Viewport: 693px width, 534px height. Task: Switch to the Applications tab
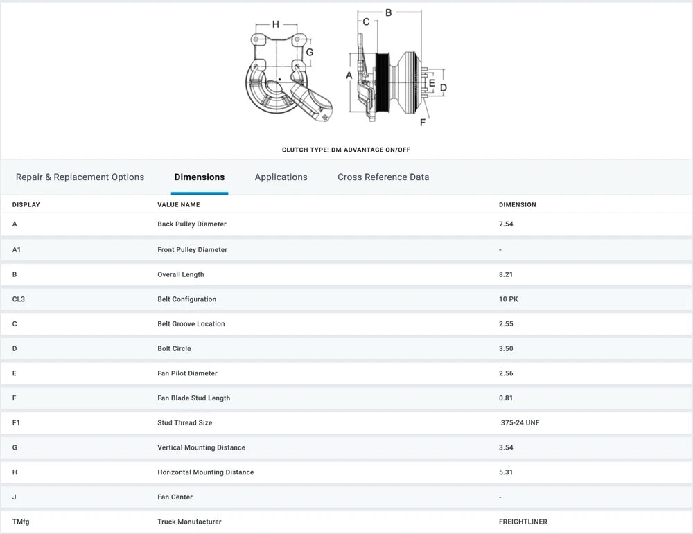[281, 177]
